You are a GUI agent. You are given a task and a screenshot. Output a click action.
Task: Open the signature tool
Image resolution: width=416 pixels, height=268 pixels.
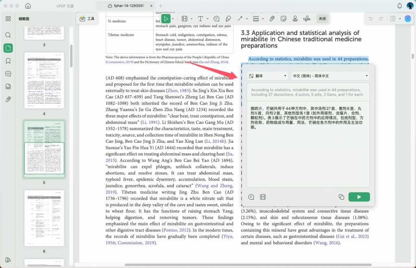tap(307, 19)
